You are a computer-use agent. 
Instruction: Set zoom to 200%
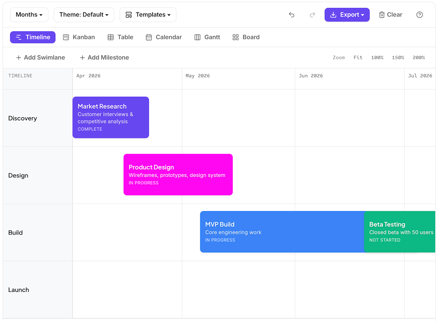click(419, 57)
